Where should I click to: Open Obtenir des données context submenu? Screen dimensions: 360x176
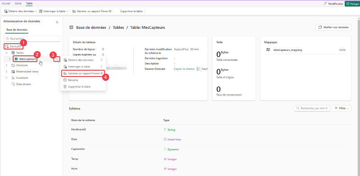83,60
